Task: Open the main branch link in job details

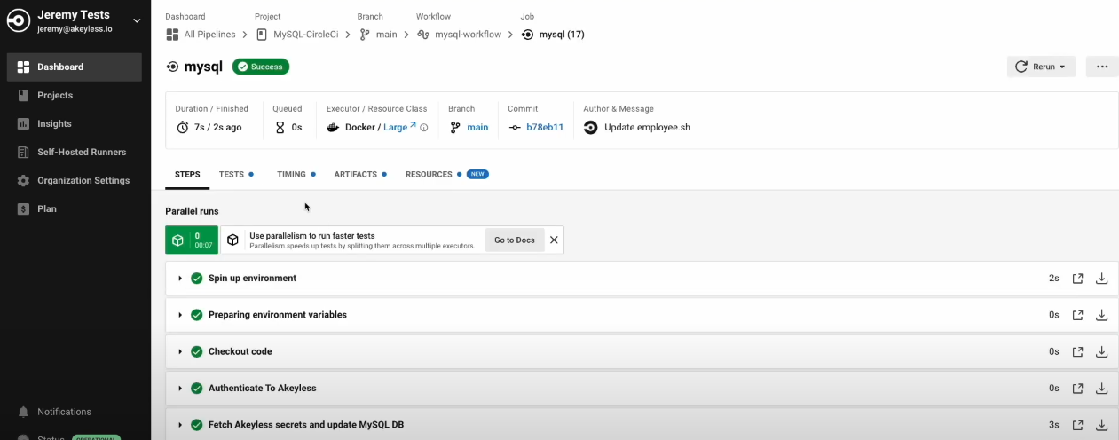Action: pyautogui.click(x=477, y=127)
